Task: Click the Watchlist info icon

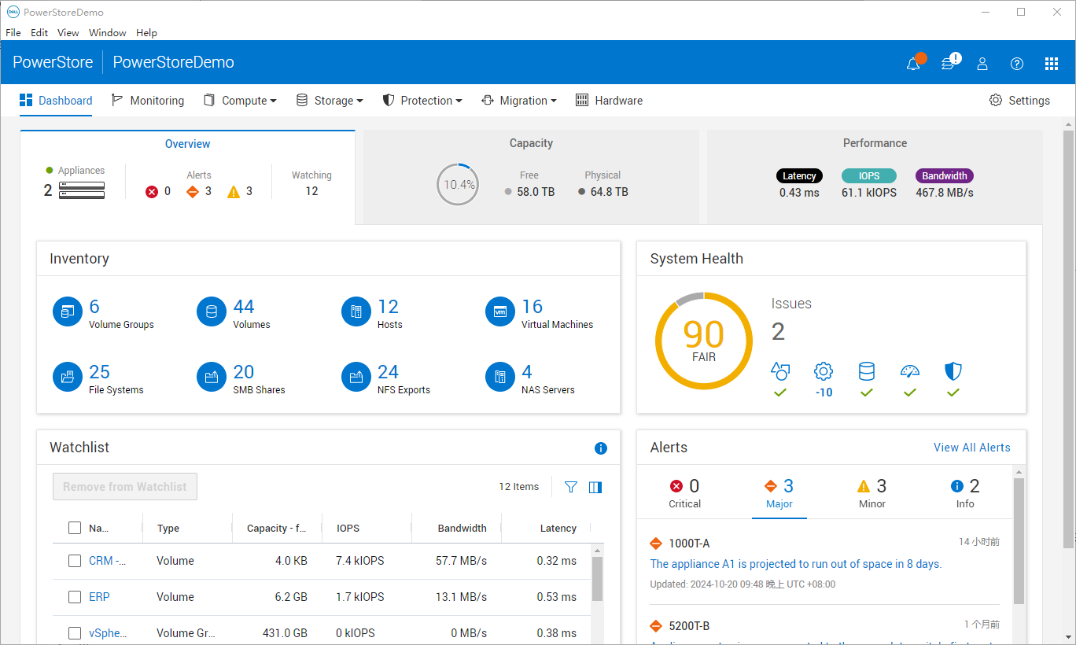Action: pos(601,448)
